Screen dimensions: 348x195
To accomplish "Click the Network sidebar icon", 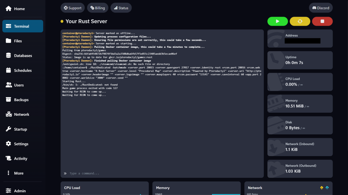I will click(8, 114).
